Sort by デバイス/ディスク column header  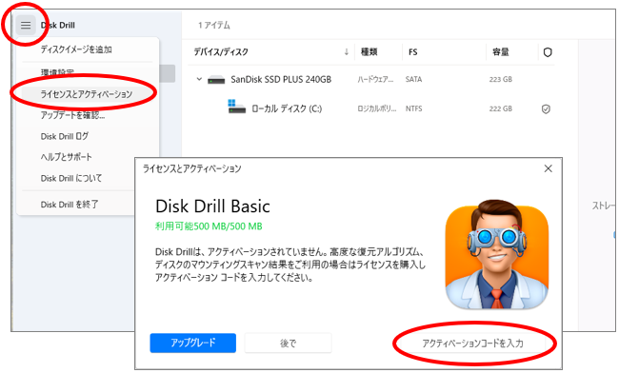click(x=221, y=52)
